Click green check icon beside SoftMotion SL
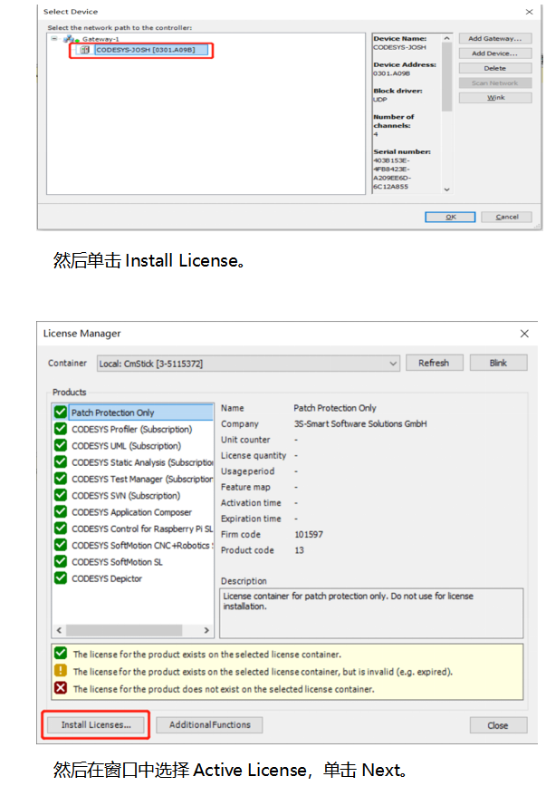This screenshot has width=546, height=796. 61,562
